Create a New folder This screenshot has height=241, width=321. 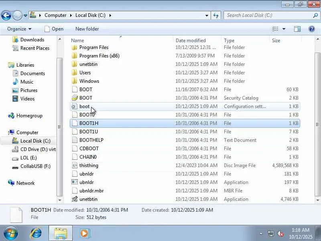tap(87, 29)
